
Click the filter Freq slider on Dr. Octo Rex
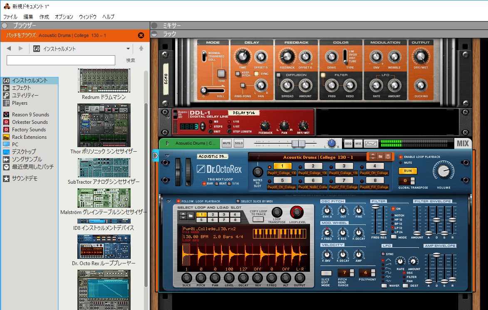376,207
